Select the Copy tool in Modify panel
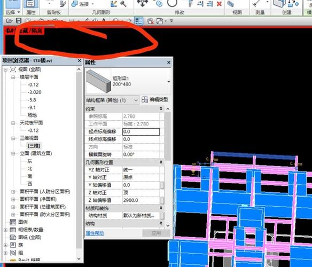 [x=159, y=3]
